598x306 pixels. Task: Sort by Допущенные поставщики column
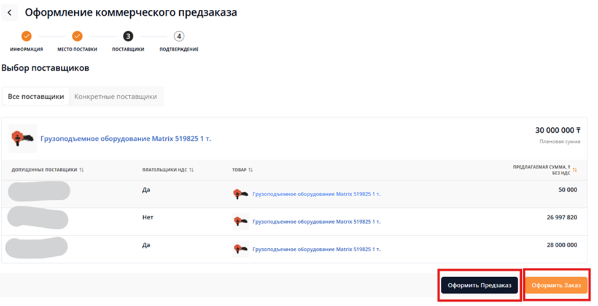pyautogui.click(x=82, y=170)
